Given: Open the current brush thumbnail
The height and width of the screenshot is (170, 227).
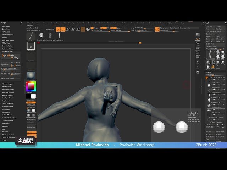Looking at the screenshot, I should (31, 36).
